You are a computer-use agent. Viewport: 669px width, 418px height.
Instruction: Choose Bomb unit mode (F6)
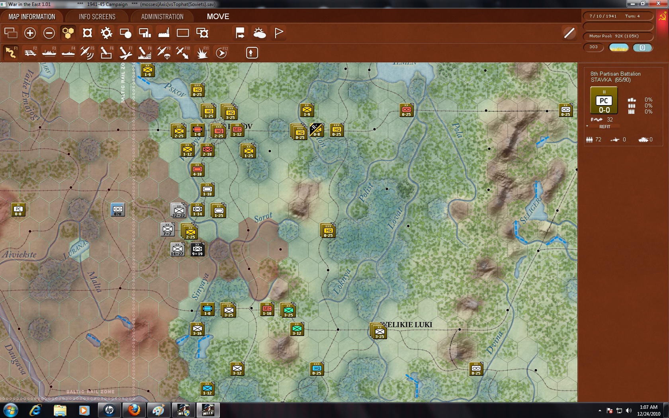pos(106,53)
